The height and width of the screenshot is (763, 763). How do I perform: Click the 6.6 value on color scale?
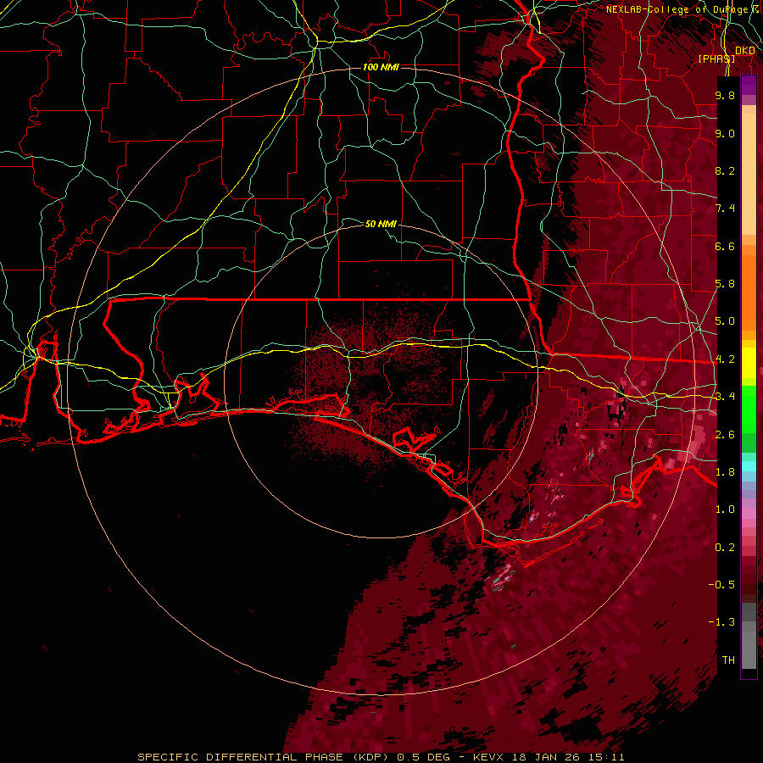coord(725,246)
